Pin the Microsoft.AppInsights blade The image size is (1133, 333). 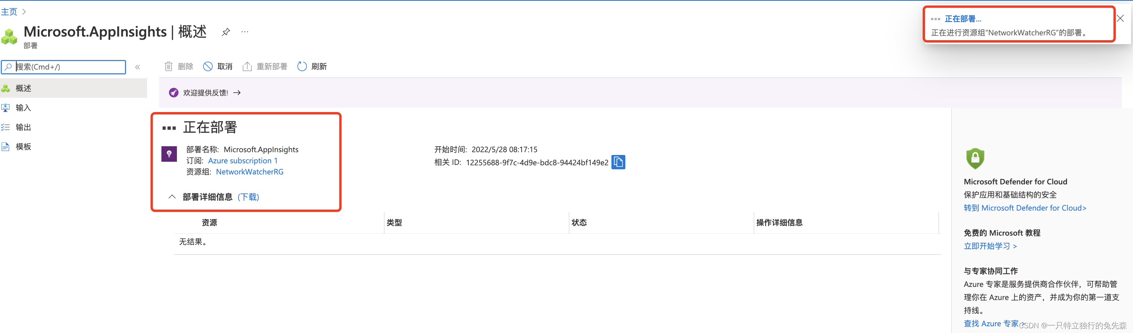coord(226,32)
